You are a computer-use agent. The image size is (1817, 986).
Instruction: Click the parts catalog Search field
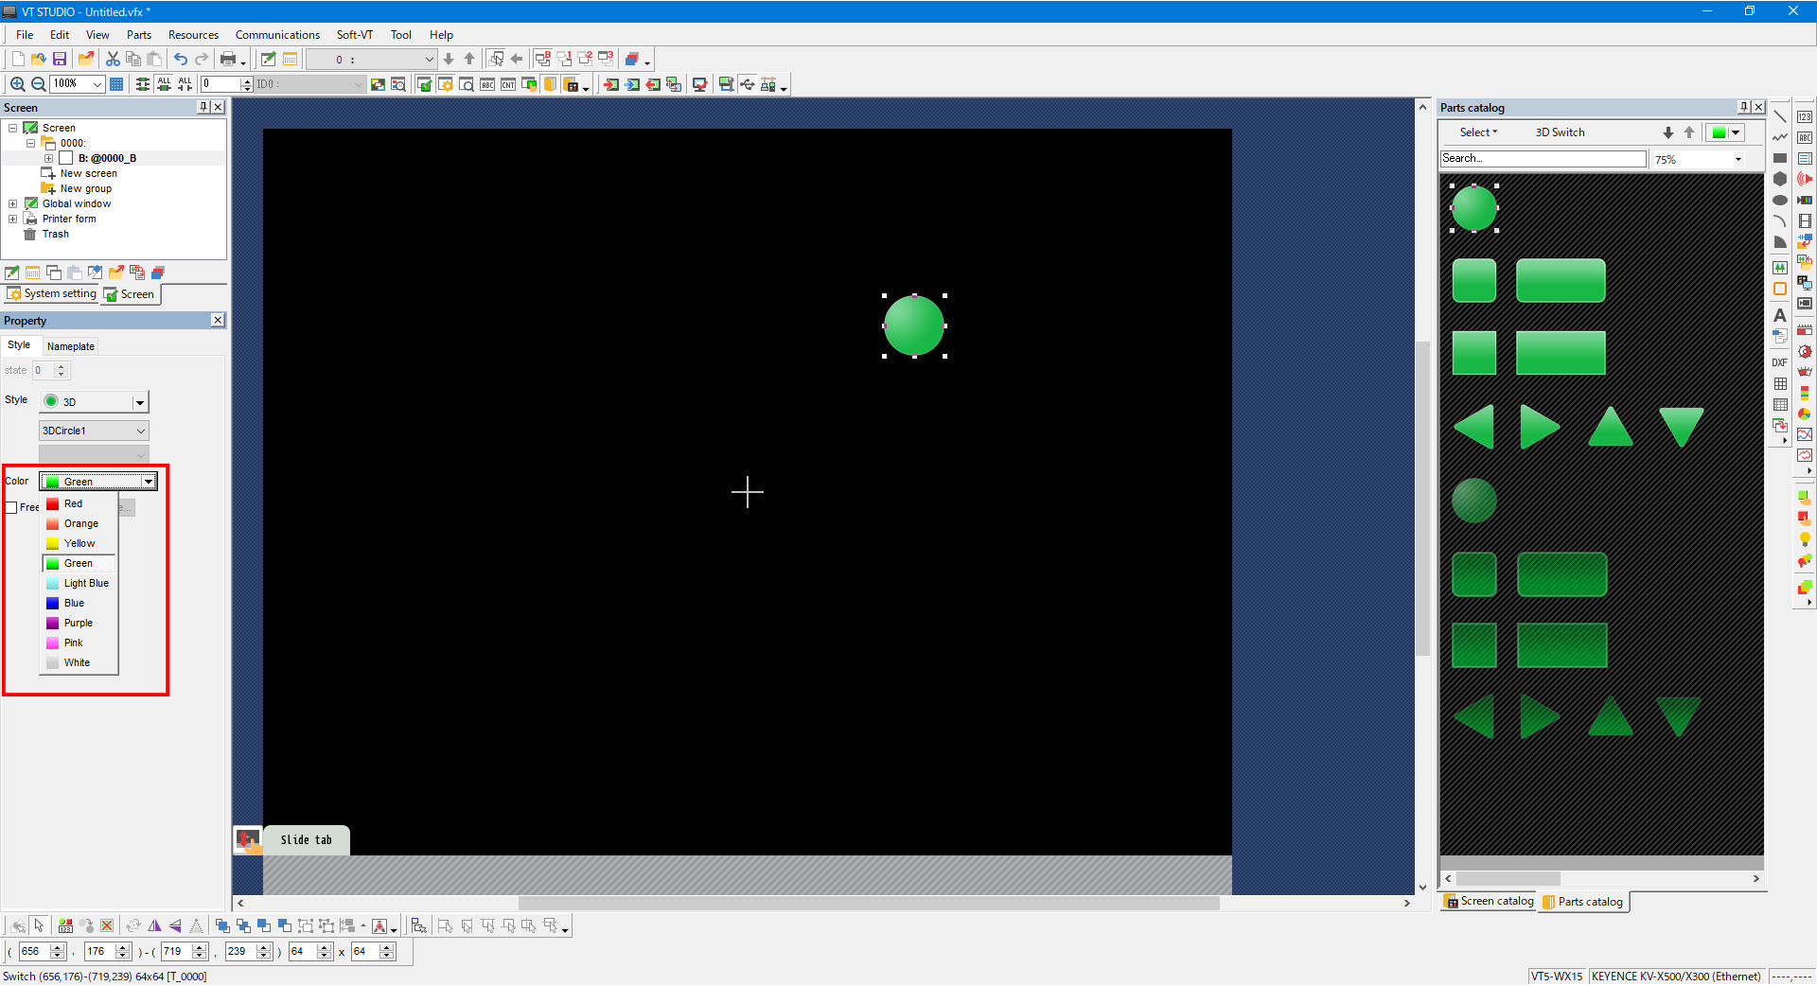click(x=1543, y=159)
